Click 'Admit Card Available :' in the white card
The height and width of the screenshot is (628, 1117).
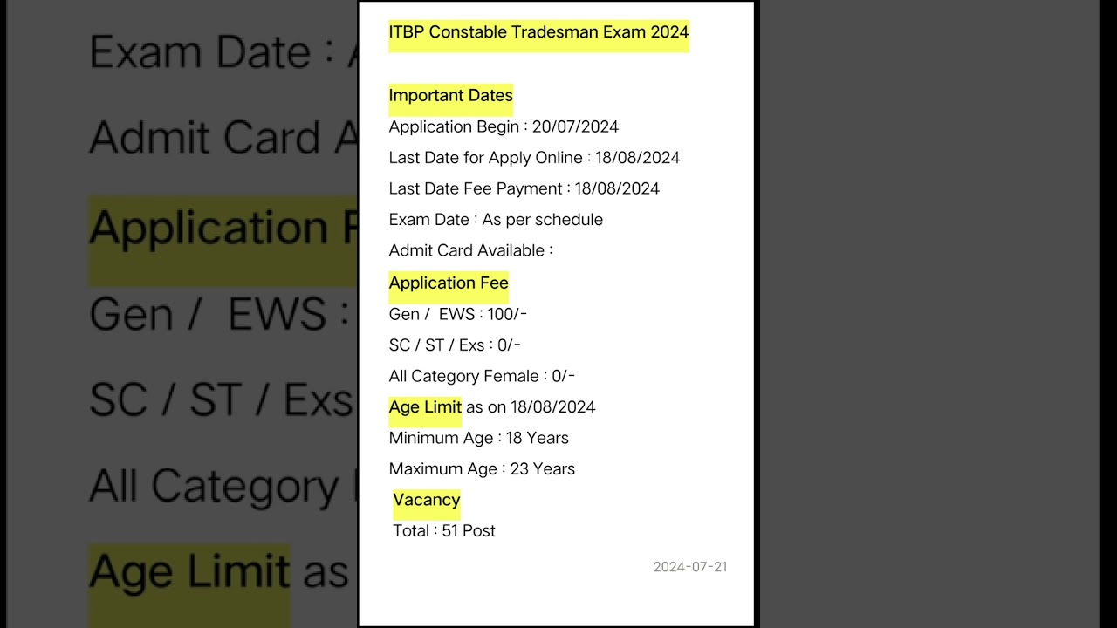point(471,251)
